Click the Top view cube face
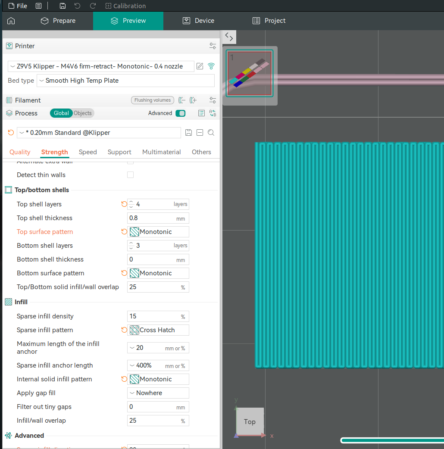Viewport: 444px width, 449px height. point(250,421)
